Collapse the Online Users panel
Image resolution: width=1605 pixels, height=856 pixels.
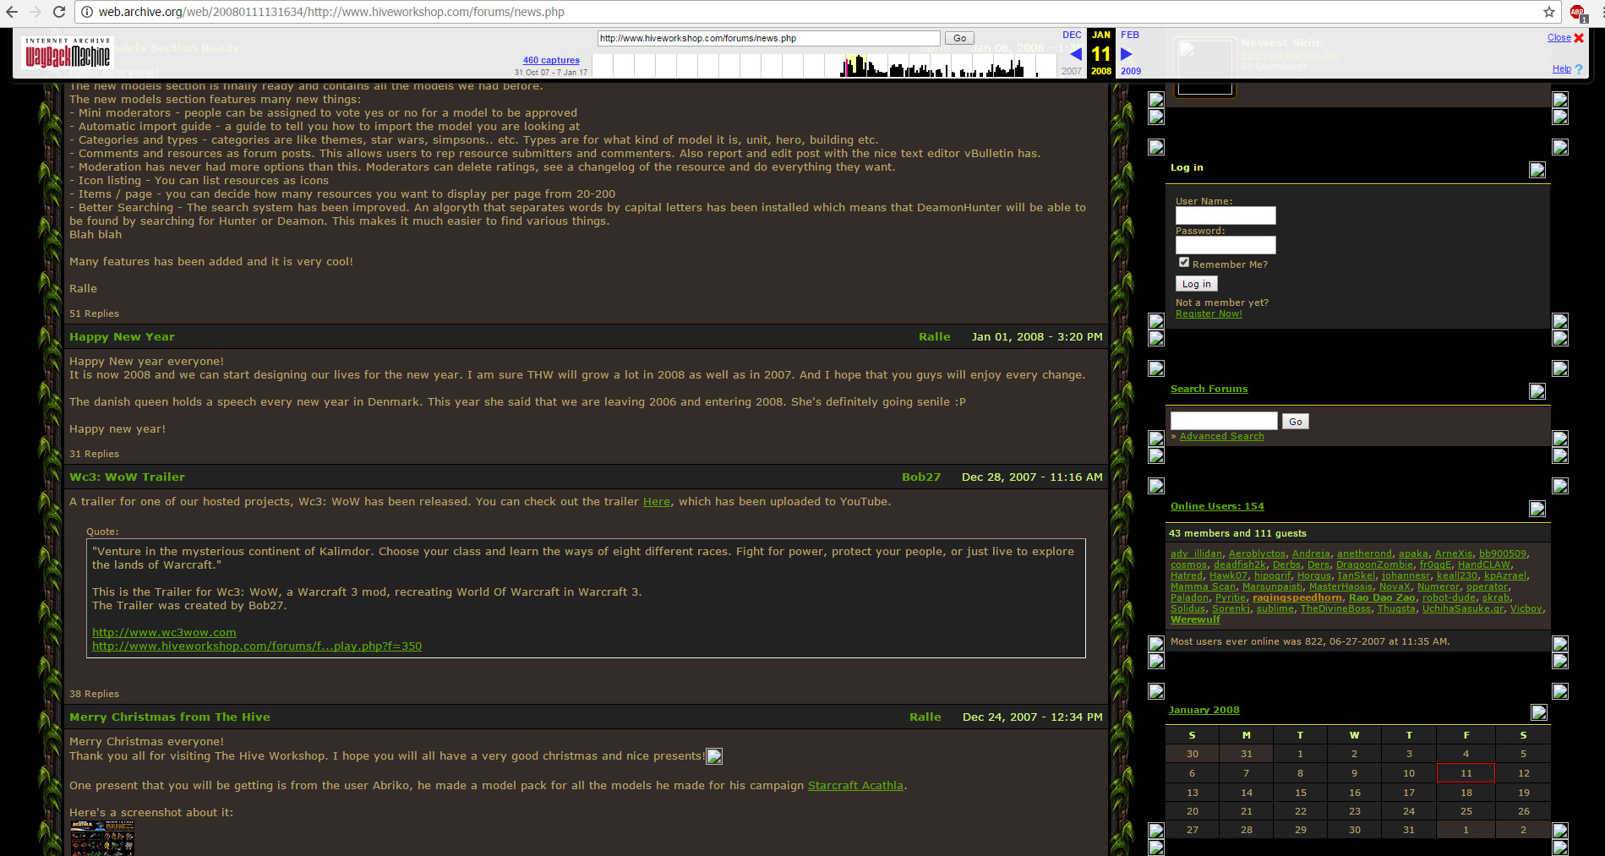coord(1537,509)
